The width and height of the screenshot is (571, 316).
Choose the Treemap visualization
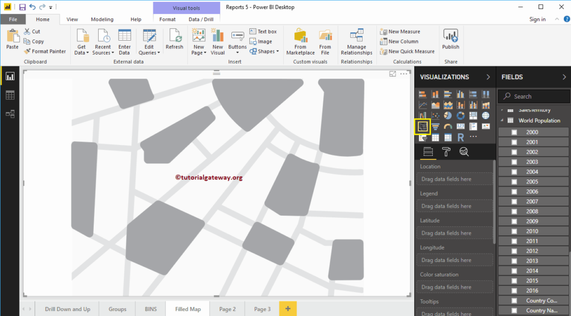point(473,116)
